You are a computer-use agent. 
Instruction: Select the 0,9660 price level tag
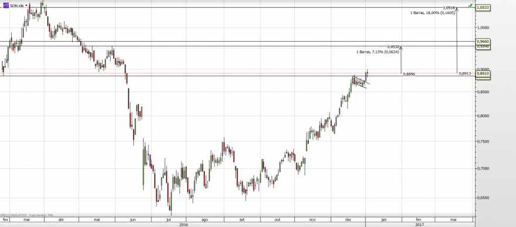tap(483, 42)
